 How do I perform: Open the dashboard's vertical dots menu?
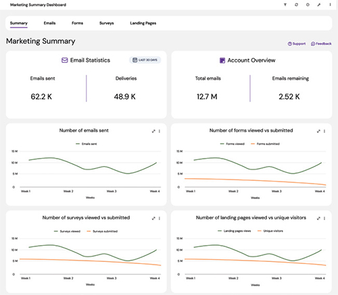330,5
